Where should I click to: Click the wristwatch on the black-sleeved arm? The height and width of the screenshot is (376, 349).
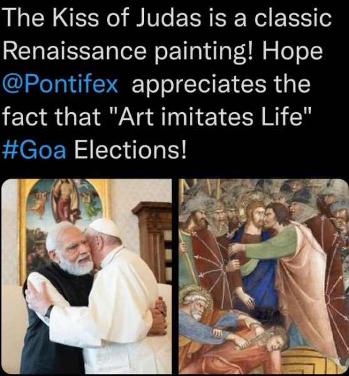click(49, 311)
